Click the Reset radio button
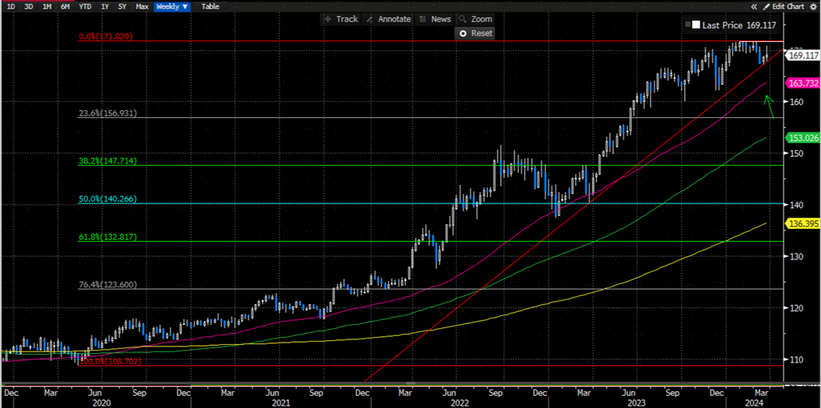 pyautogui.click(x=463, y=34)
